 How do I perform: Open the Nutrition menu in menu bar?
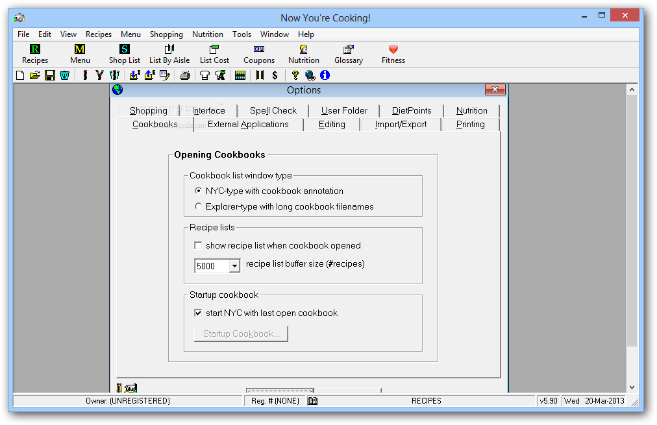point(207,34)
